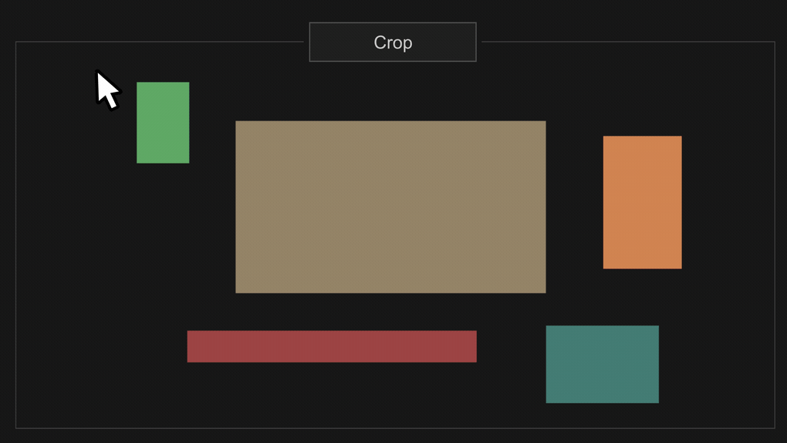The width and height of the screenshot is (787, 443).
Task: Select the teal rectangle
Action: point(603,364)
